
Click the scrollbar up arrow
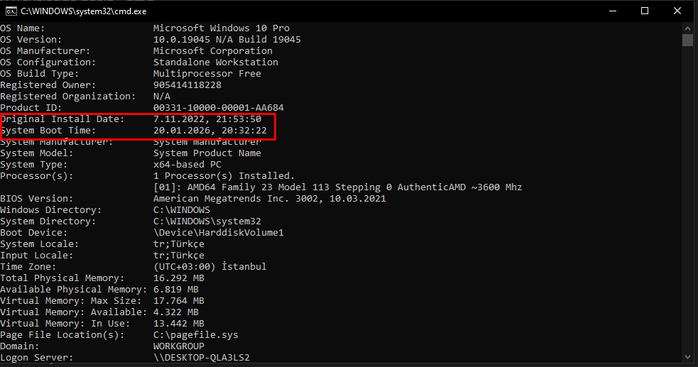click(688, 28)
